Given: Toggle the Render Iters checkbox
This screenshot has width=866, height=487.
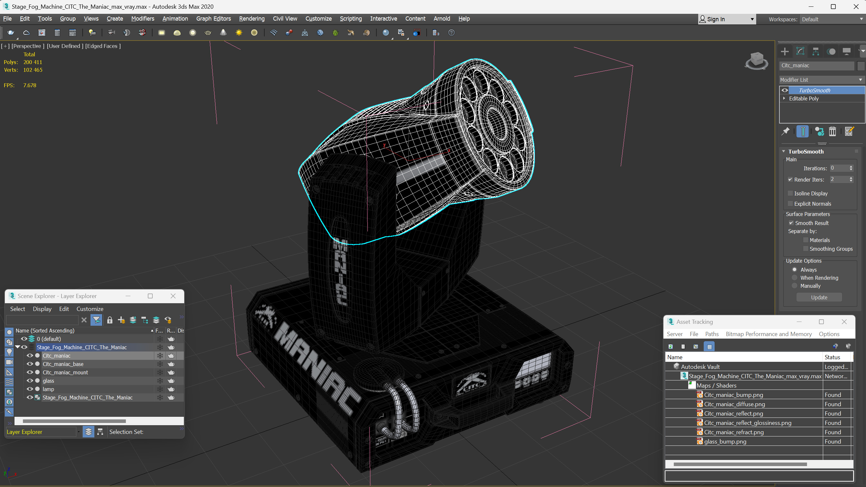Looking at the screenshot, I should [x=790, y=180].
